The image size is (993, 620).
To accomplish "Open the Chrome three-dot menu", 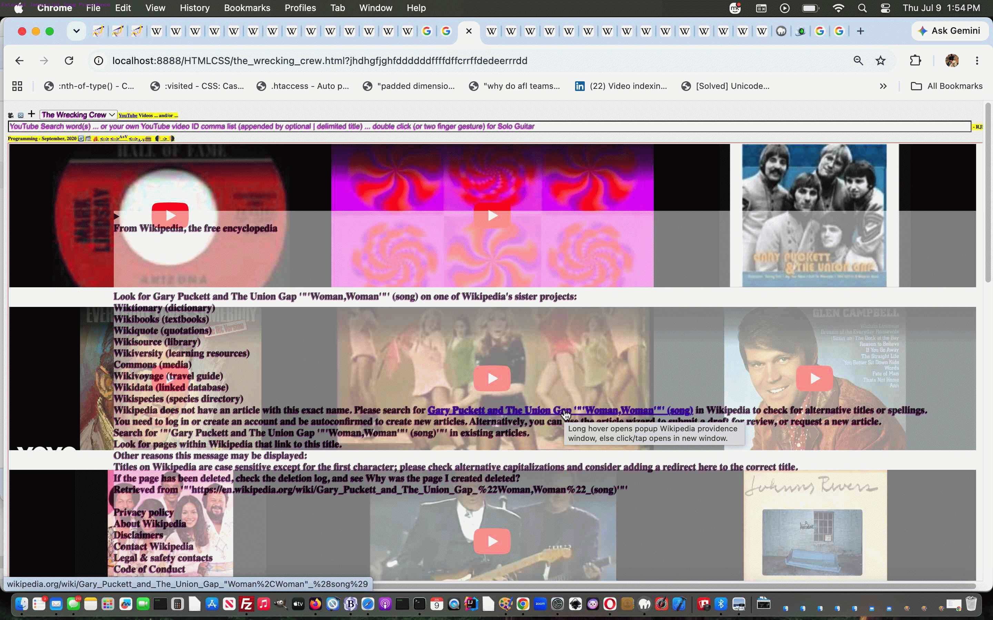I will (x=977, y=61).
